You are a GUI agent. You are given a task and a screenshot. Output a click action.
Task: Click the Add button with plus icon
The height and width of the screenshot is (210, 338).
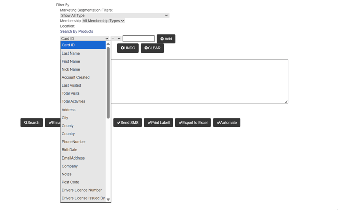(x=166, y=39)
